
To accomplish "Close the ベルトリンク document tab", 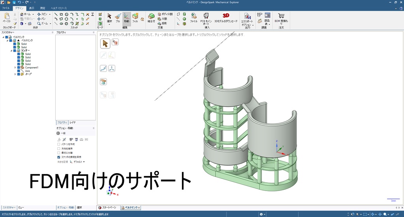I will (x=139, y=208).
